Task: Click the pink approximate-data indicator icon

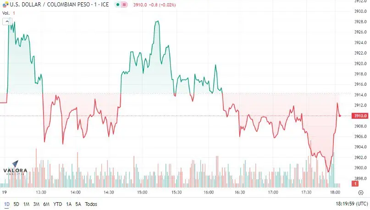Action: [124, 5]
